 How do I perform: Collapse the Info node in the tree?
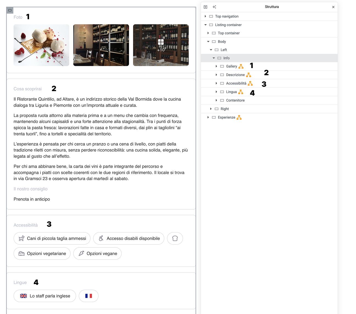pyautogui.click(x=214, y=58)
